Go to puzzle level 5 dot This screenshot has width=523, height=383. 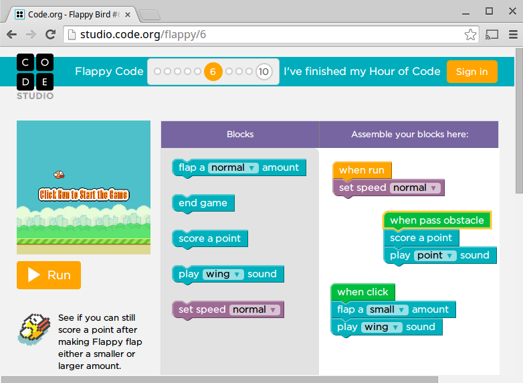pyautogui.click(x=198, y=71)
